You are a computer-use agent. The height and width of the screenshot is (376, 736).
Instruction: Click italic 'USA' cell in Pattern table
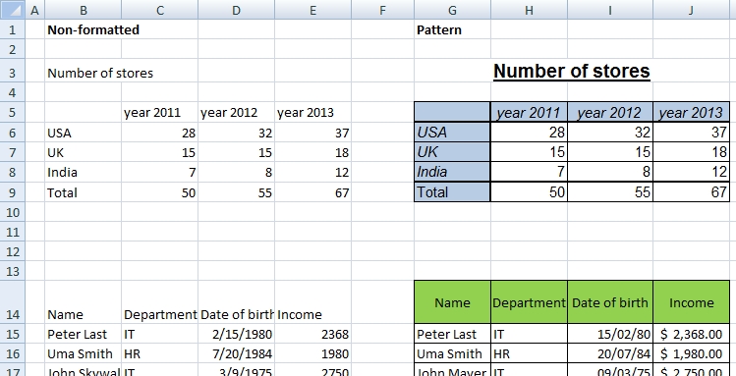pyautogui.click(x=452, y=133)
